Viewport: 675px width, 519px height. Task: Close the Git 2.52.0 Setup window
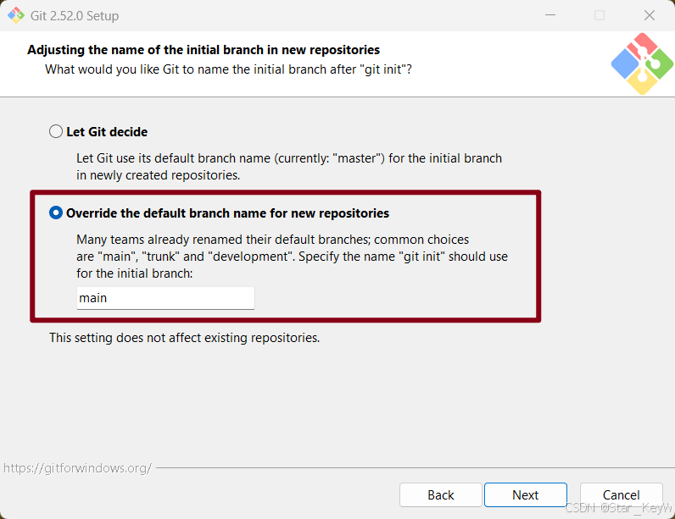(x=650, y=15)
